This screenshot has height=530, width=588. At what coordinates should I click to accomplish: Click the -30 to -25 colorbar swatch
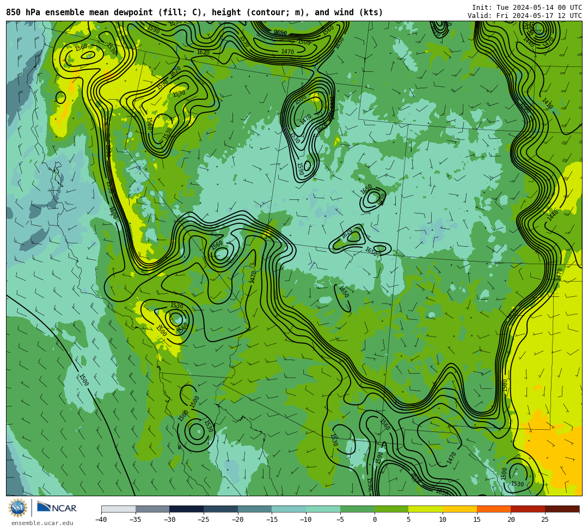coord(187,509)
